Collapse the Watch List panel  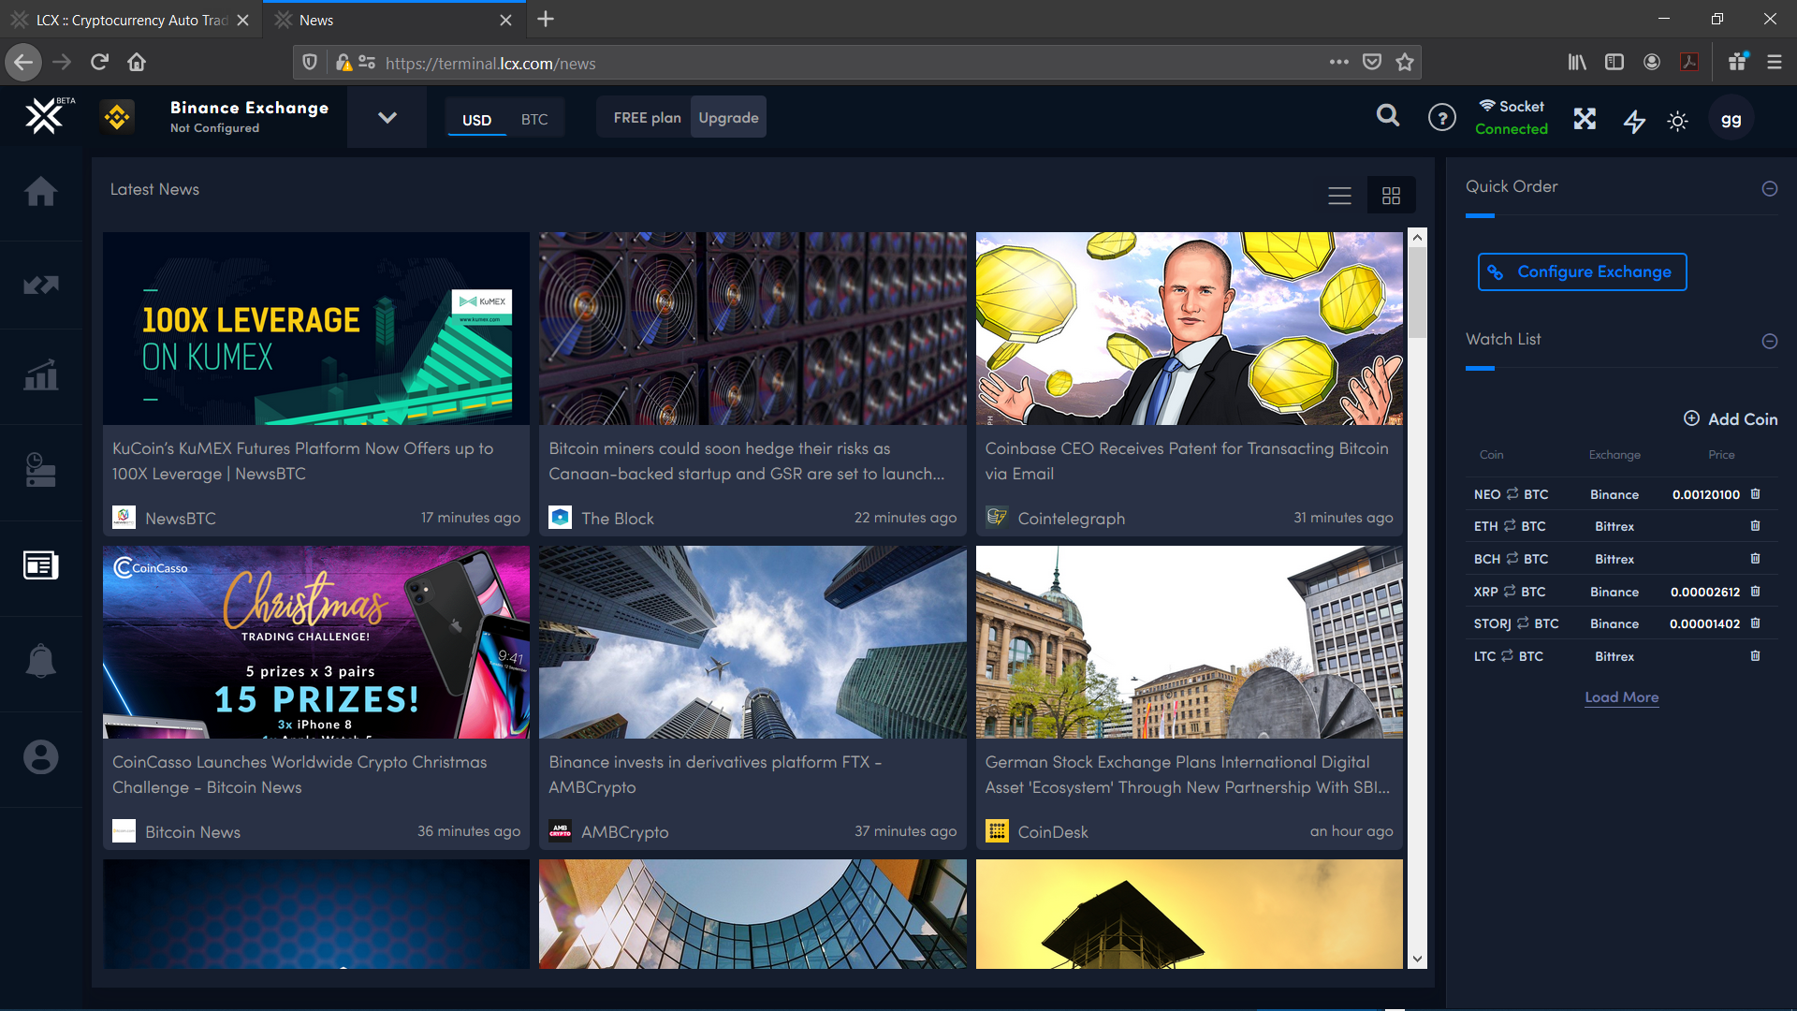point(1769,342)
